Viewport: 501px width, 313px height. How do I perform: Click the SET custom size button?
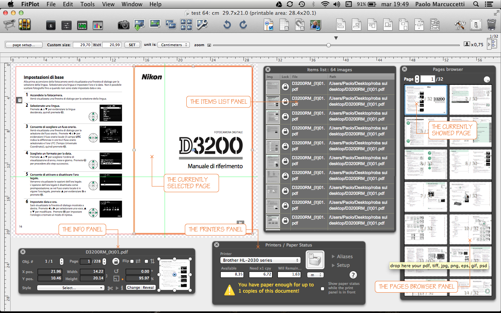(132, 45)
